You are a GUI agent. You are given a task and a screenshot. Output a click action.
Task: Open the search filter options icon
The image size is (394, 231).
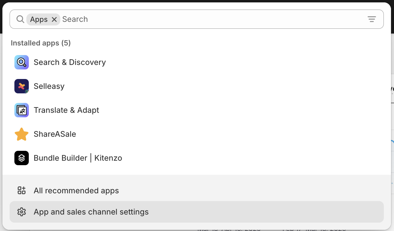coord(372,19)
